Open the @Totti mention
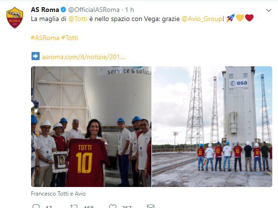Image resolution: width=278 pixels, height=208 pixels. click(78, 19)
